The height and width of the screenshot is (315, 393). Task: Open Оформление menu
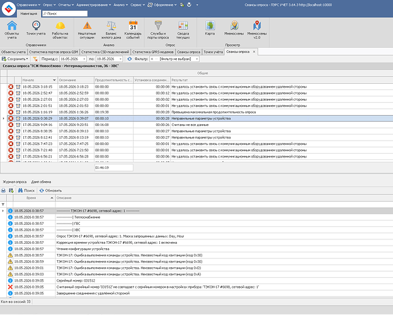[162, 5]
